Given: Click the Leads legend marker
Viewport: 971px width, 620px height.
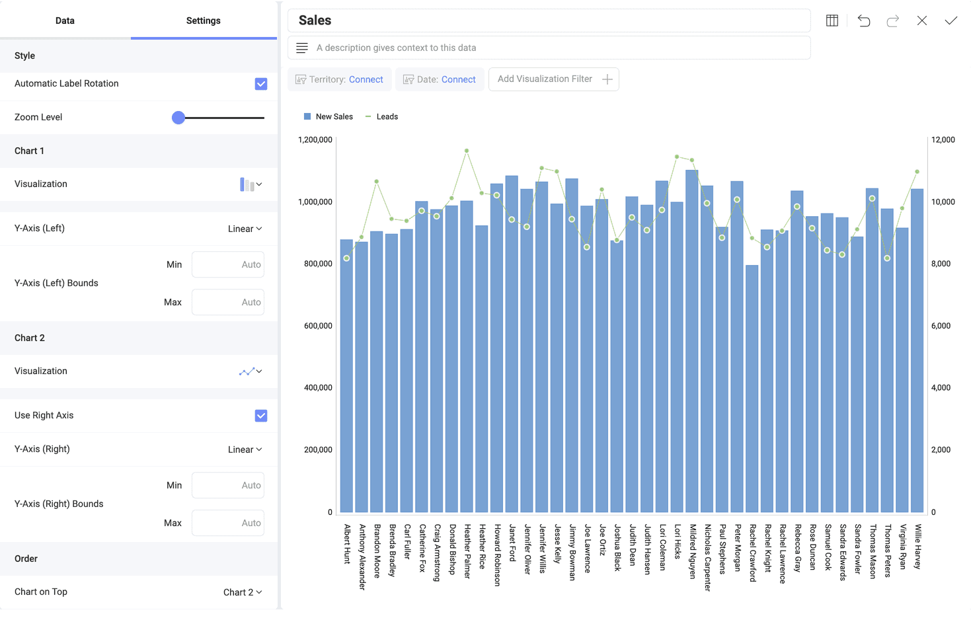Looking at the screenshot, I should point(368,116).
